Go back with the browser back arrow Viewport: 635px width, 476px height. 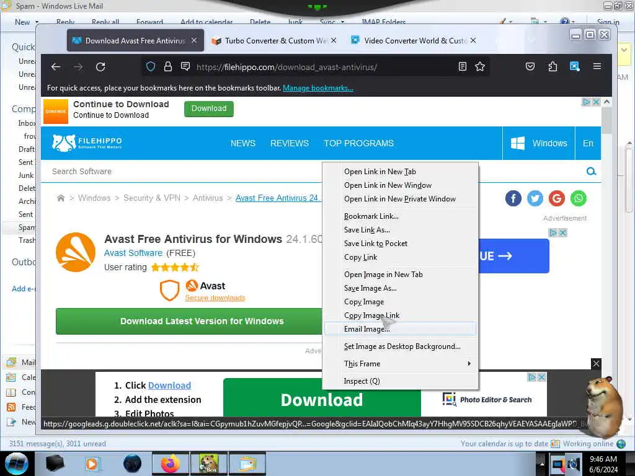(56, 67)
